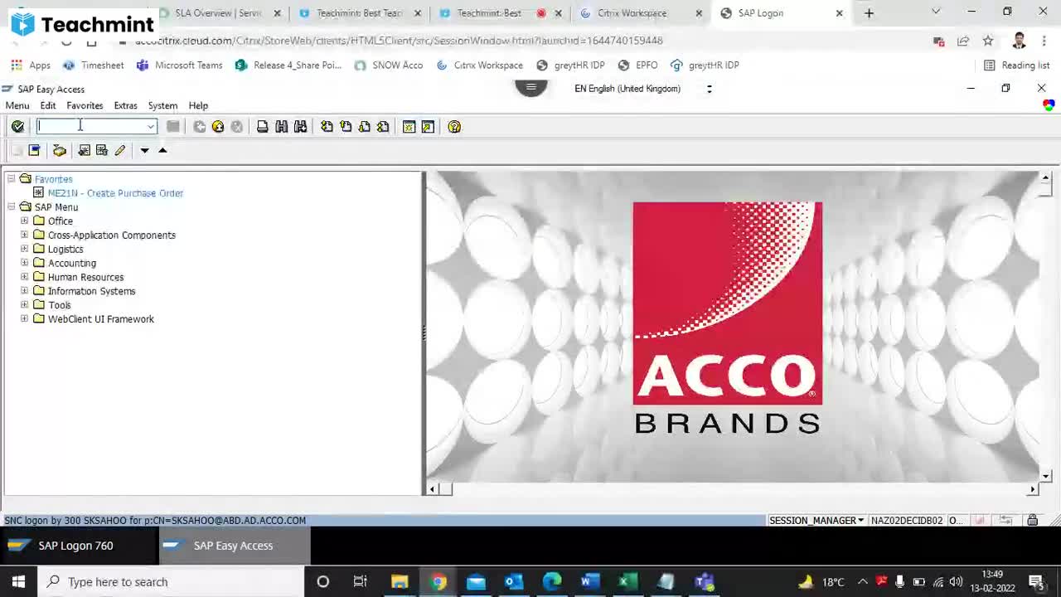Viewport: 1061px width, 597px height.
Task: Select the SAP Menu tree root
Action: (56, 207)
